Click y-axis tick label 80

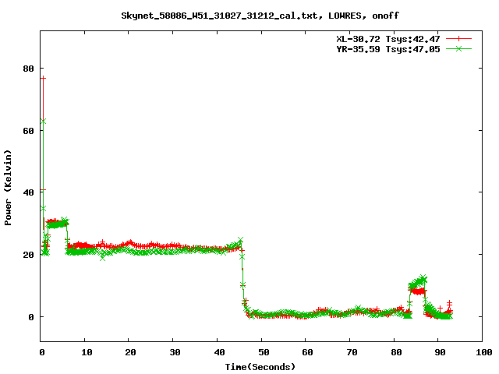coord(28,69)
